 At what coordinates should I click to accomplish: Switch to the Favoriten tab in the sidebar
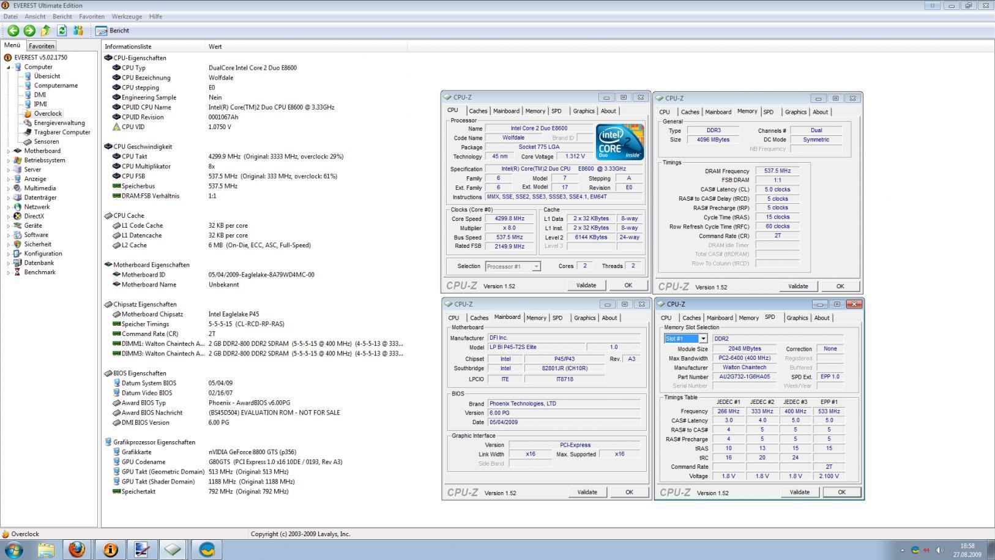pos(42,46)
